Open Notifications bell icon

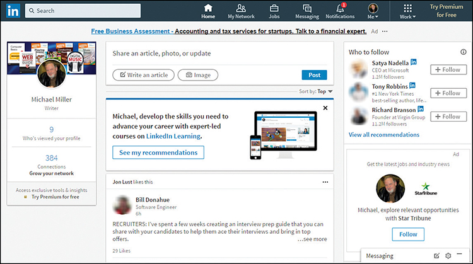341,8
